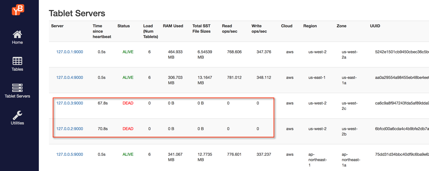Image resolution: width=429 pixels, height=171 pixels.
Task: Click the us-east-1 region cell
Action: coord(317,78)
